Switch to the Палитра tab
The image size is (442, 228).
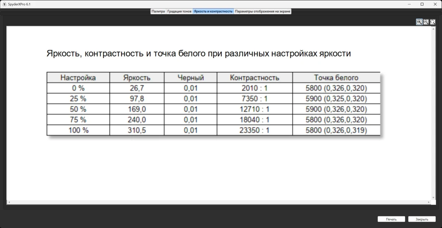(x=158, y=11)
